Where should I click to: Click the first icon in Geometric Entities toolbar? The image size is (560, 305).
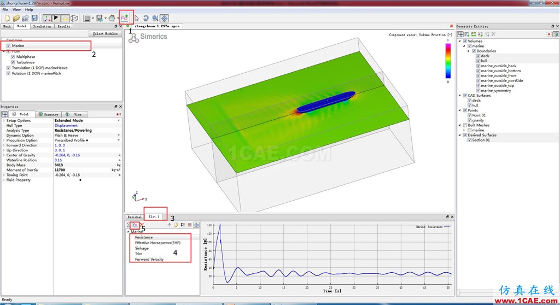tap(460, 34)
